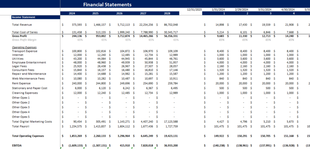Viewport: 310px width, 149px height.
Task: Select the Total Digital Marketing Costs label
Action: (x=32, y=122)
